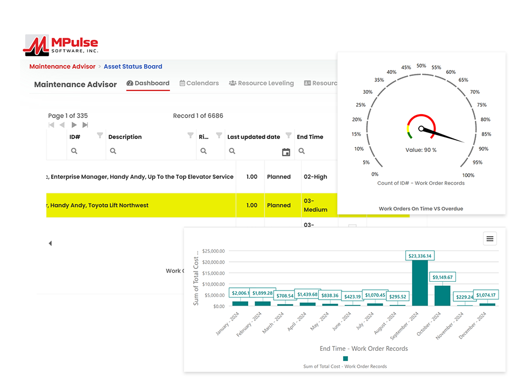Screen dimensions: 518x388
Task: Switch to the Calendars tab
Action: [199, 84]
